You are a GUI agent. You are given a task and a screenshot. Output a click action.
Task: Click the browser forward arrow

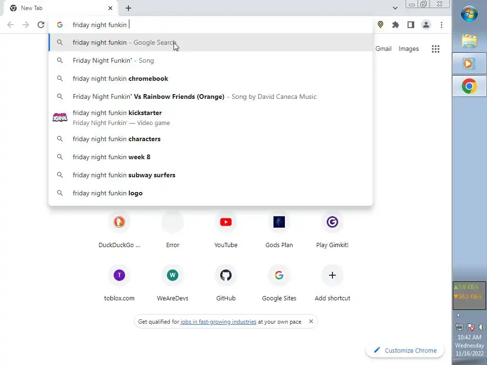coord(26,25)
